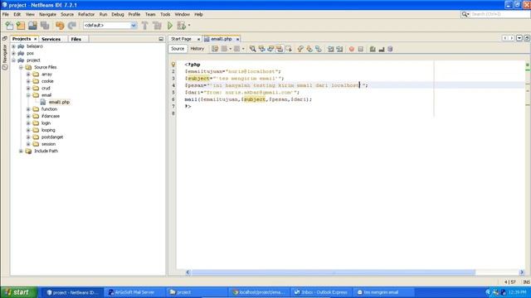Close the email1.php editor tab

coord(237,39)
